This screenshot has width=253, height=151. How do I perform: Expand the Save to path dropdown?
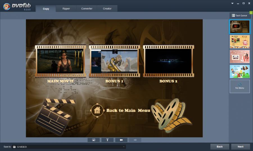tap(123, 147)
